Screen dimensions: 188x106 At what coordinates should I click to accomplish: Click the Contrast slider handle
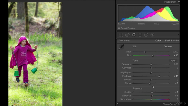point(151,68)
